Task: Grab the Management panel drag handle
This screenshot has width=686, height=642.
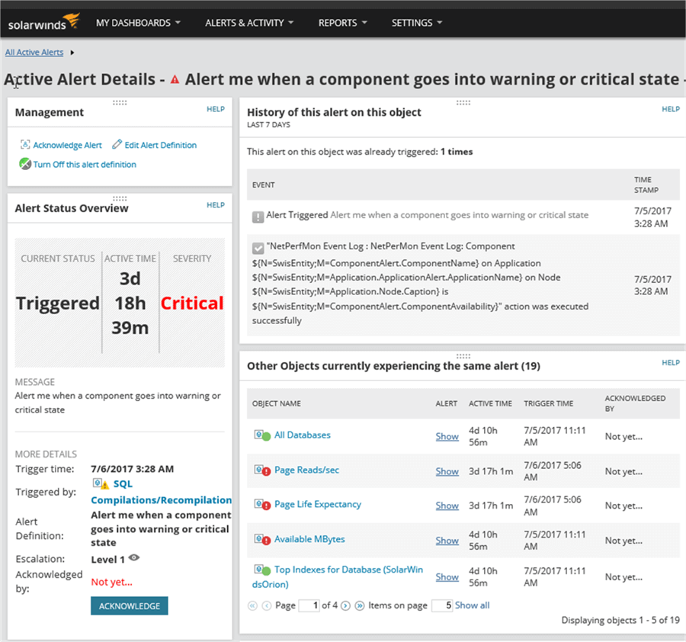Action: point(120,102)
